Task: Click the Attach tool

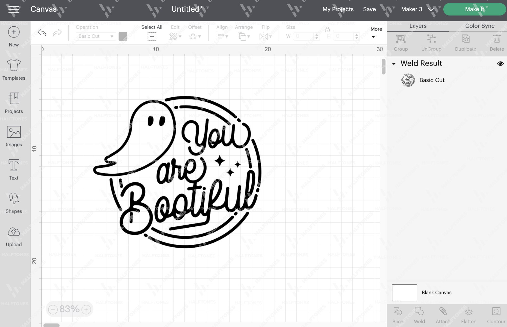Action: coord(443,314)
